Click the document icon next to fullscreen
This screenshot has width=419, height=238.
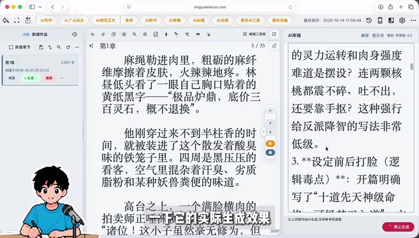pos(28,20)
